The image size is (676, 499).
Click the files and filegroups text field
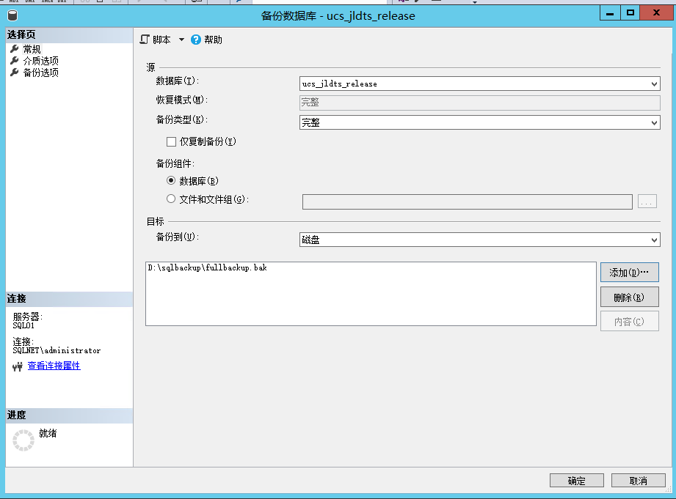(468, 202)
